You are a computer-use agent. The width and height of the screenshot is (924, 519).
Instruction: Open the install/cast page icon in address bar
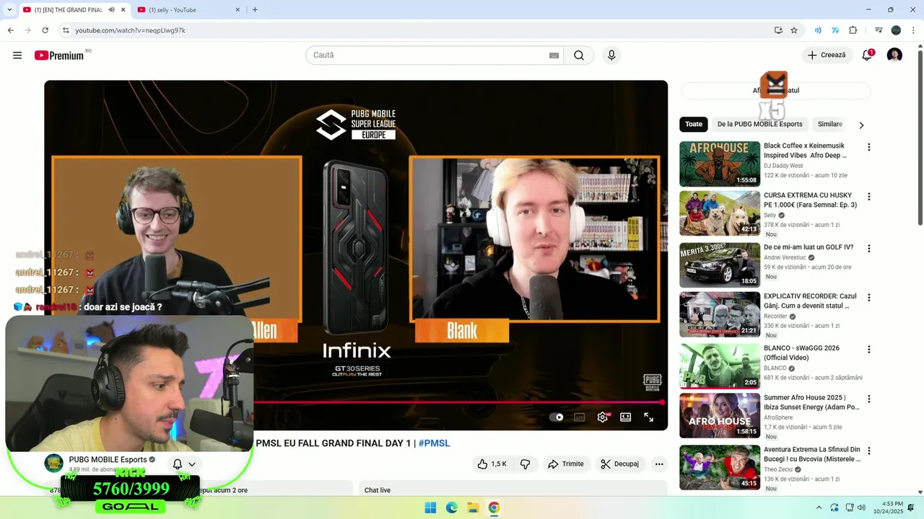tap(778, 30)
